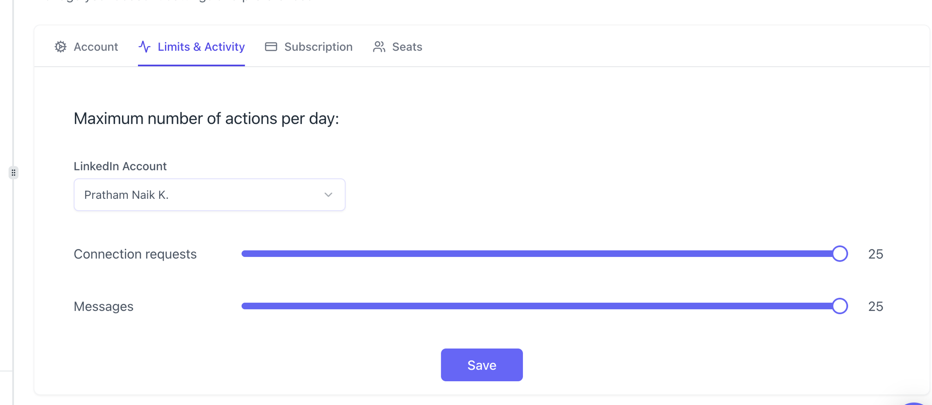Click the activity pulse icon
The height and width of the screenshot is (405, 932).
[x=144, y=47]
